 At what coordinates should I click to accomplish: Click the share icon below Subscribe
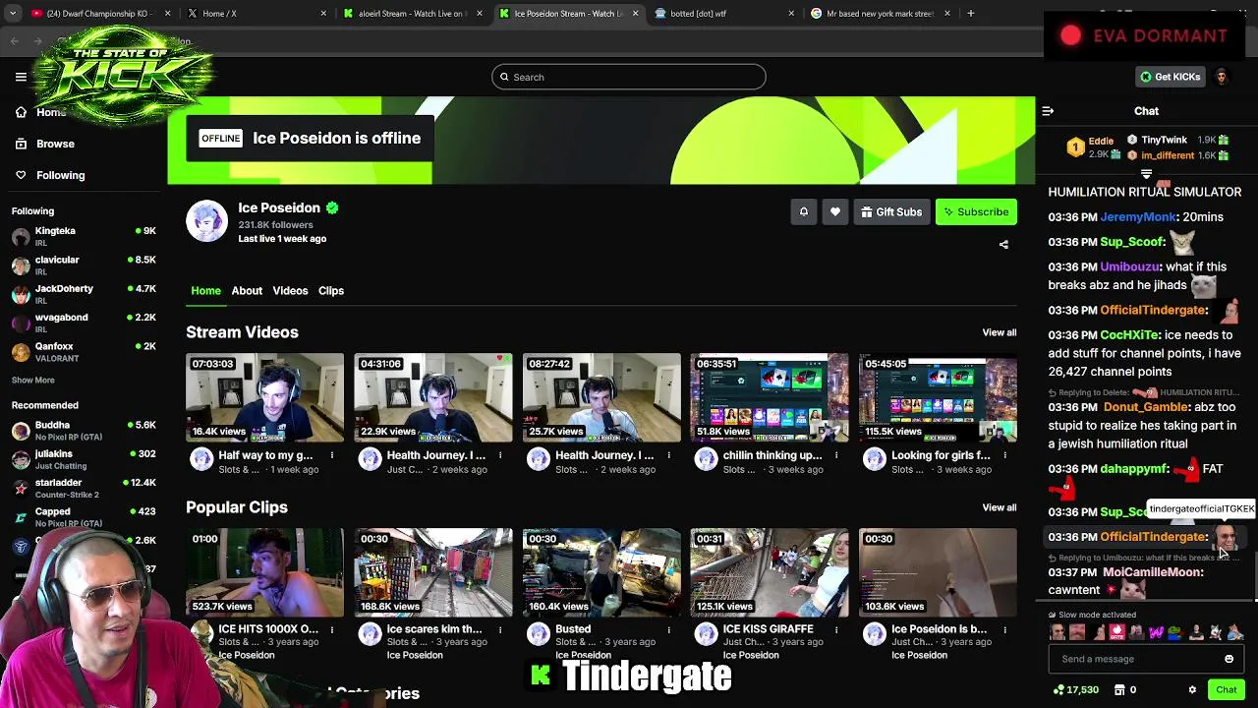click(x=1003, y=244)
